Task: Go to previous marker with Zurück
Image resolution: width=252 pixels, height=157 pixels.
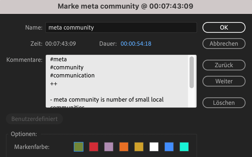Action: coord(224,65)
